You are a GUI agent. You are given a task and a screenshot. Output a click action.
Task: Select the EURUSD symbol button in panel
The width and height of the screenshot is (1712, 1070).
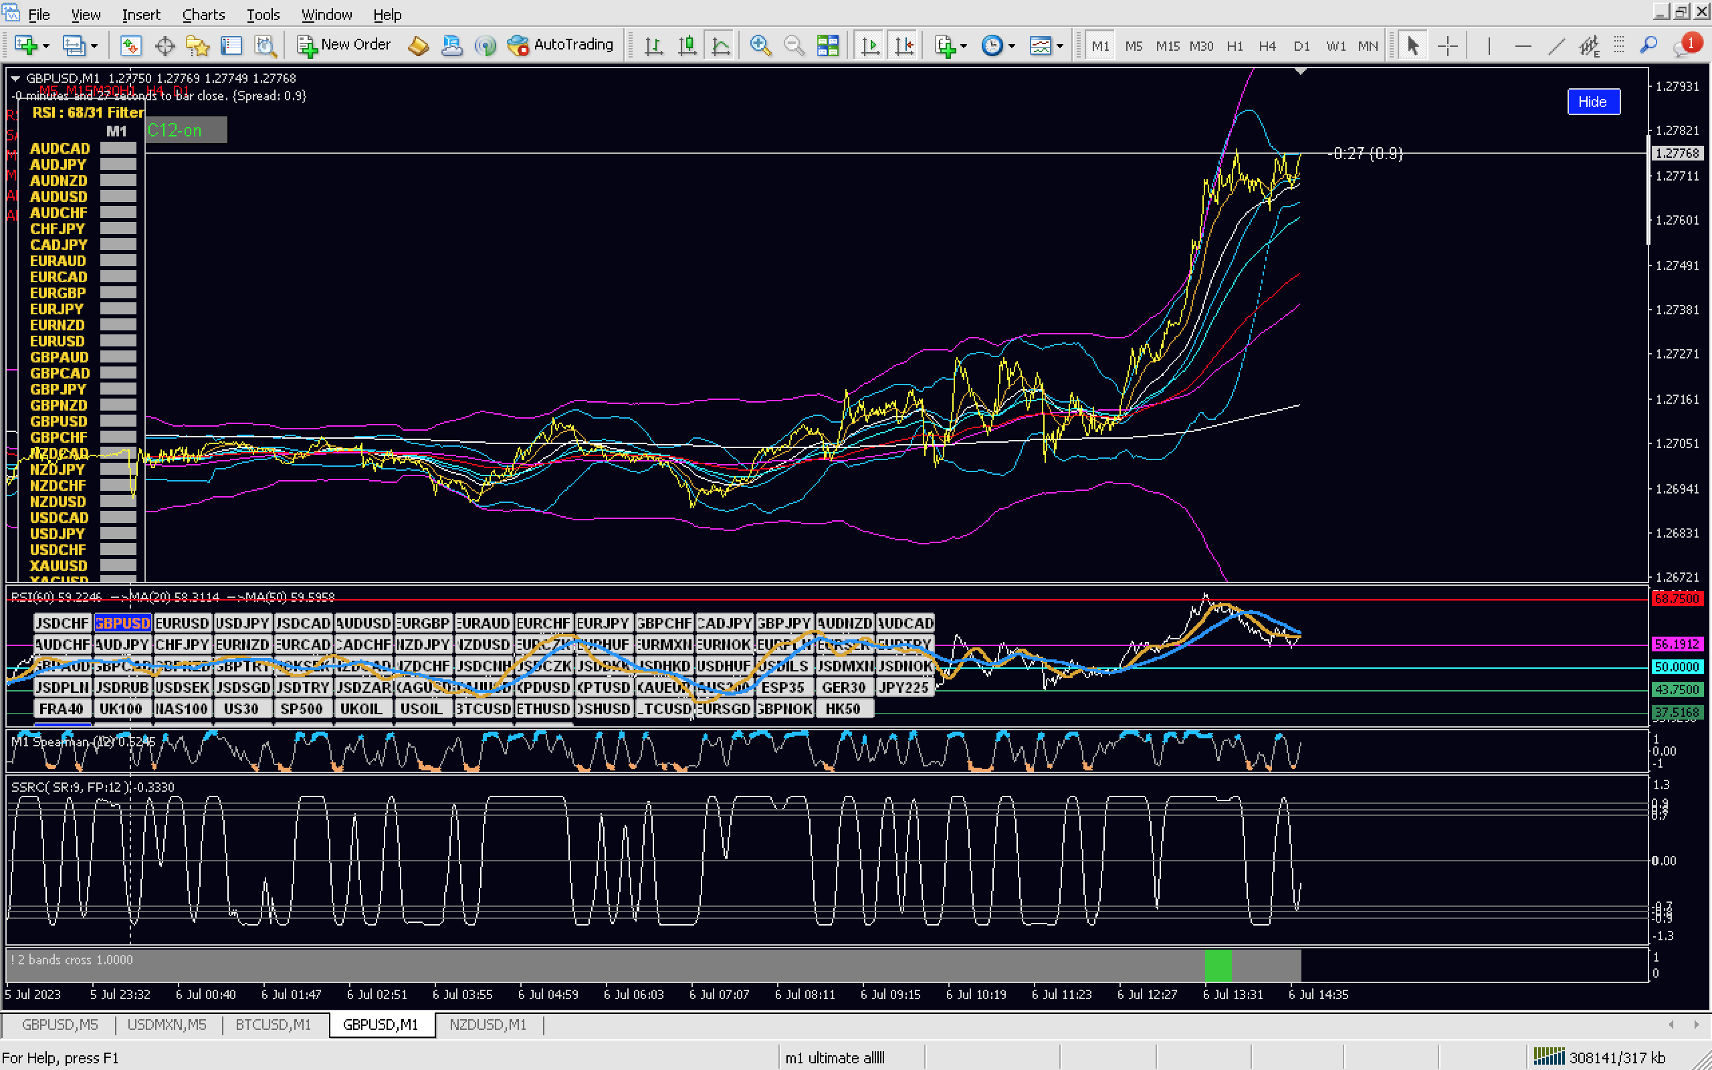pyautogui.click(x=183, y=623)
